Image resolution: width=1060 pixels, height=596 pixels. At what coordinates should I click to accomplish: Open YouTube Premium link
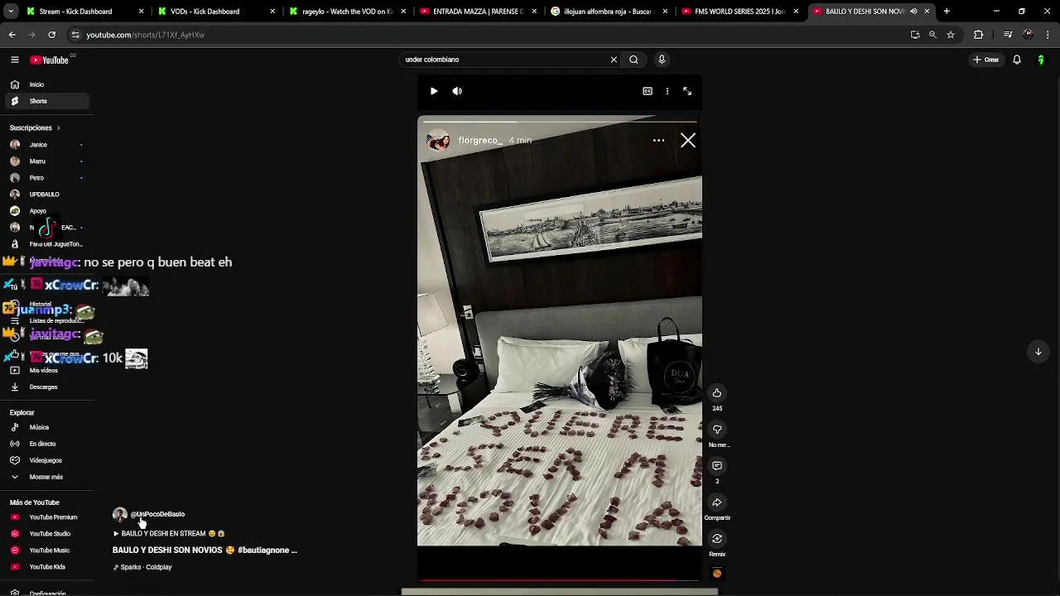[46, 517]
